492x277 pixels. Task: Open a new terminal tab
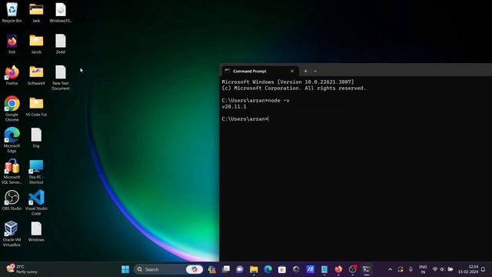[306, 72]
